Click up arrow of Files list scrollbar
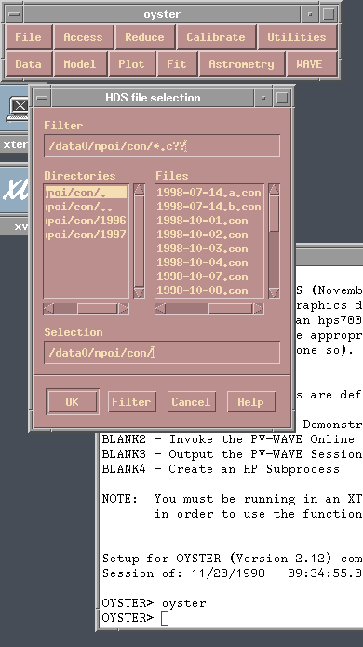The width and height of the screenshot is (363, 647). [274, 189]
